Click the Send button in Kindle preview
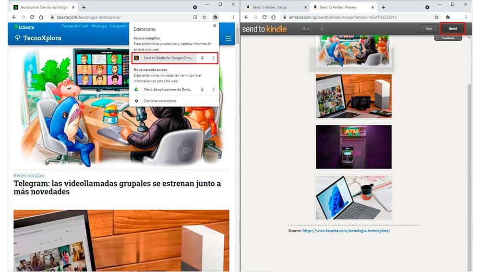The width and height of the screenshot is (480, 272). click(453, 28)
